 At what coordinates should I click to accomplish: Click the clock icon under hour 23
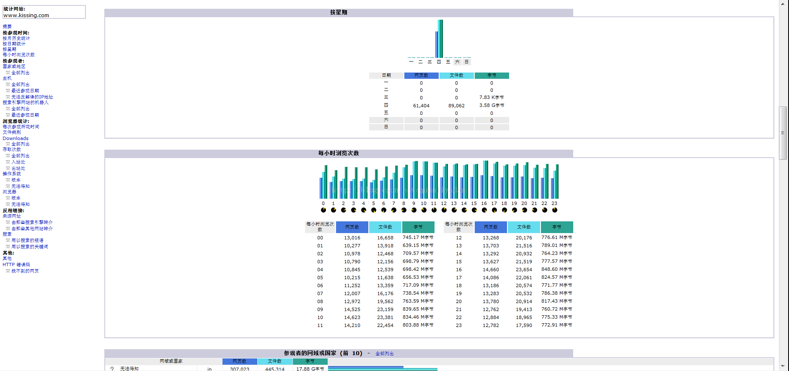pyautogui.click(x=555, y=210)
